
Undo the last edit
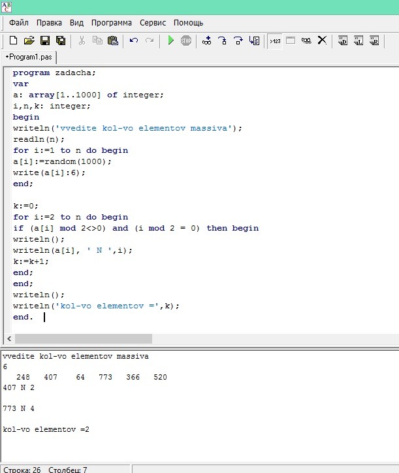(134, 41)
